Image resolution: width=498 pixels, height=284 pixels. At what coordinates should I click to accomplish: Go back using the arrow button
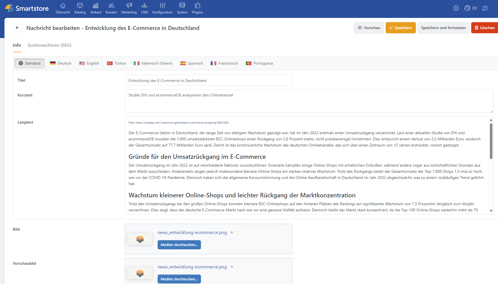point(17,28)
